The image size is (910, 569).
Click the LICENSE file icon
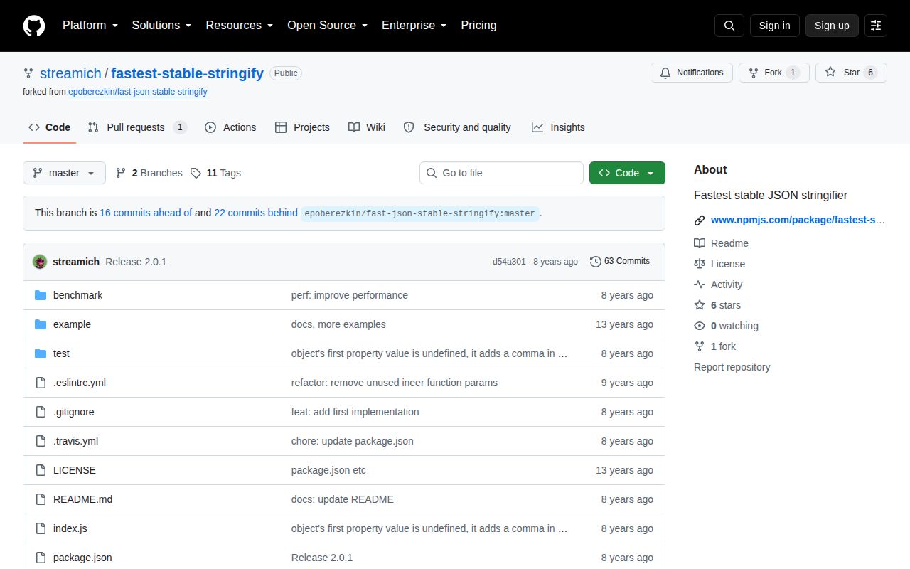pyautogui.click(x=41, y=470)
